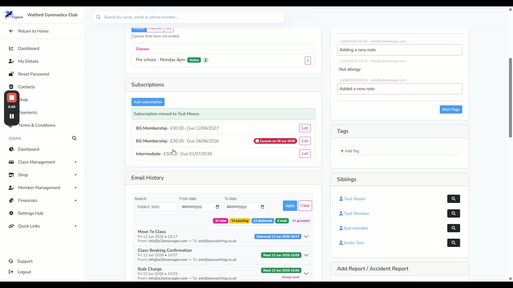Clear the email history filter
Viewport: 513px width, 288px height.
point(305,206)
